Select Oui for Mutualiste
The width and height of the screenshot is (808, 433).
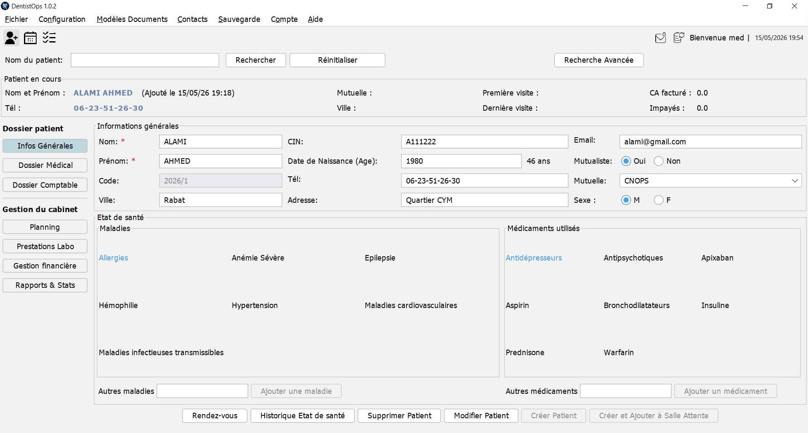(626, 161)
